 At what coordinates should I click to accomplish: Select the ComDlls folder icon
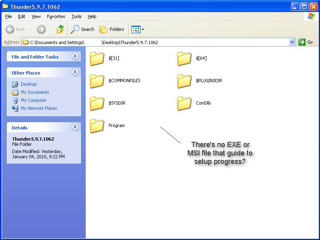pyautogui.click(x=184, y=103)
